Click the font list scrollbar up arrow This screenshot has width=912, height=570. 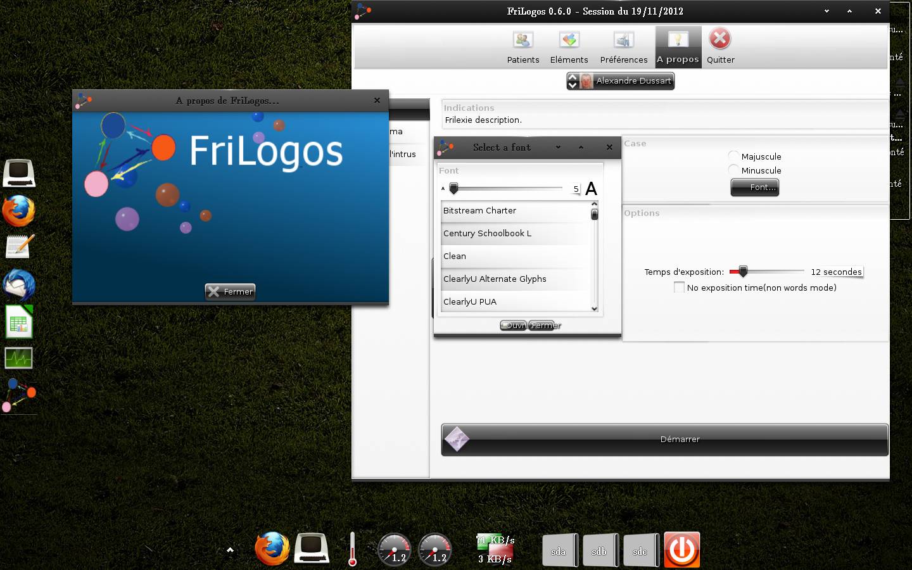click(594, 204)
